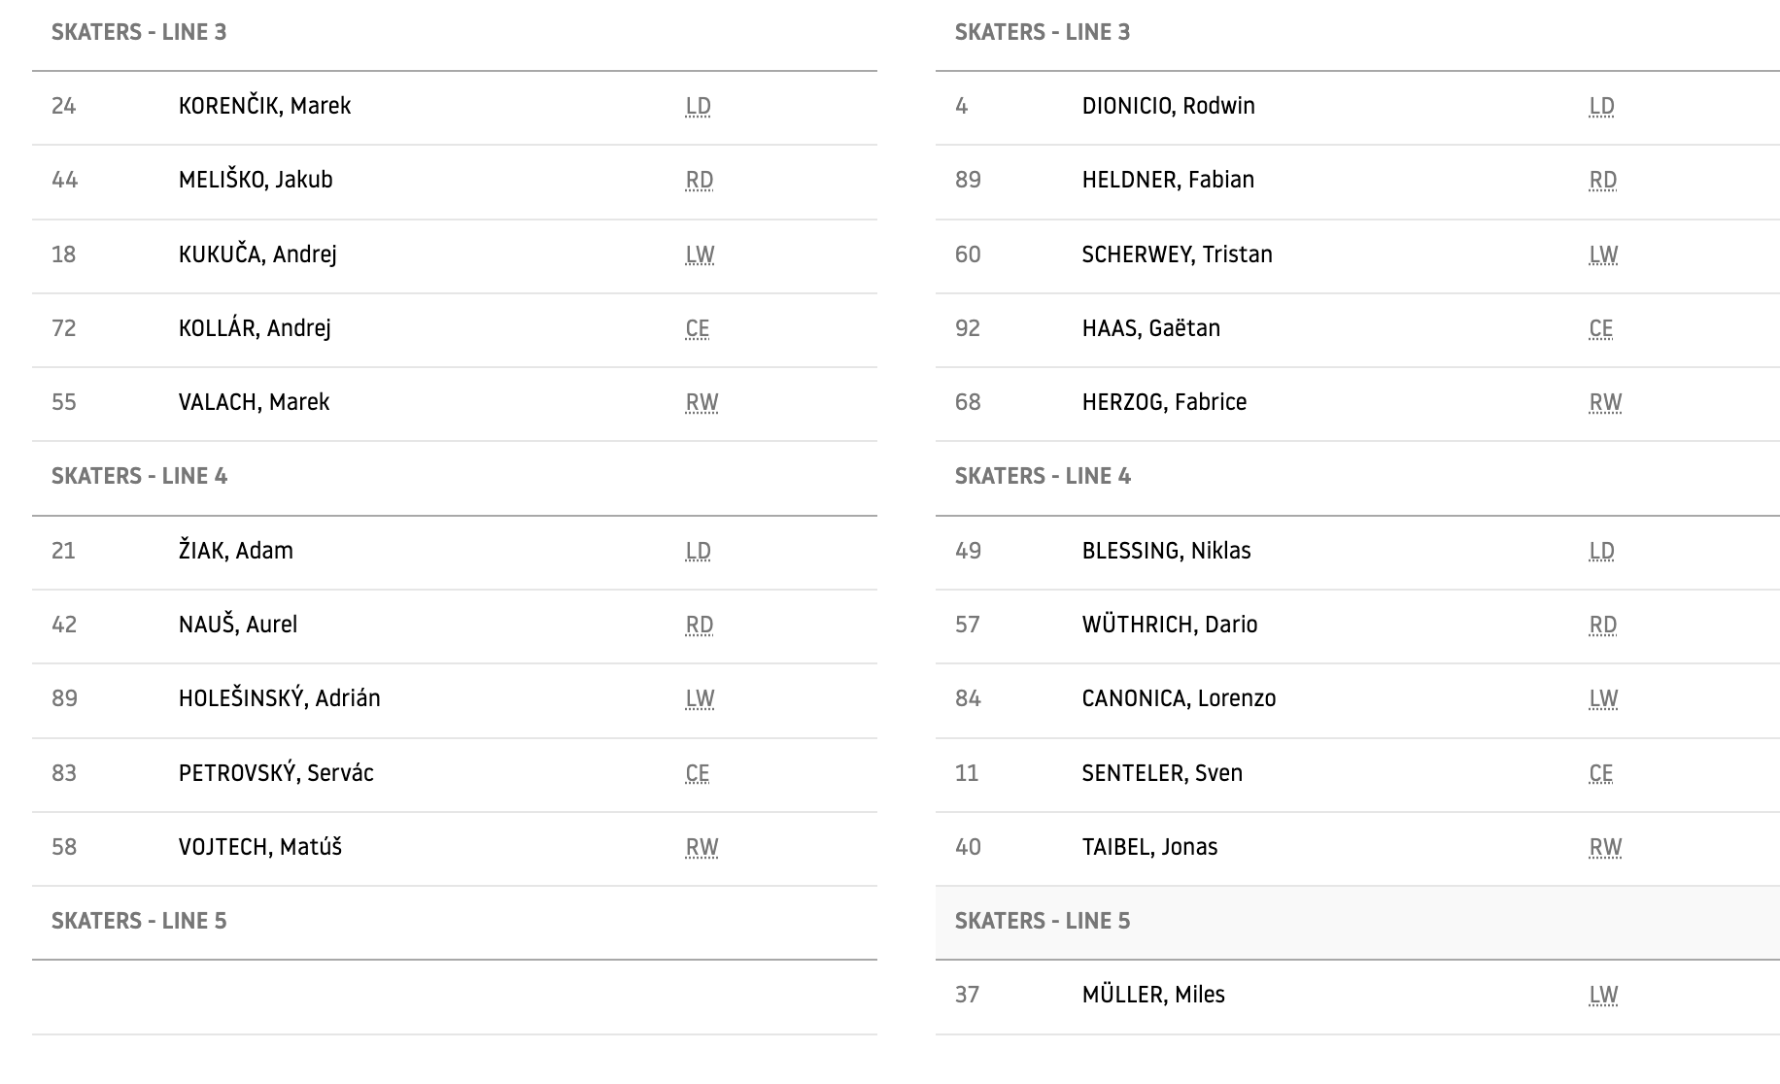Click jersey number 11 for SENTELER, Sven

(967, 773)
